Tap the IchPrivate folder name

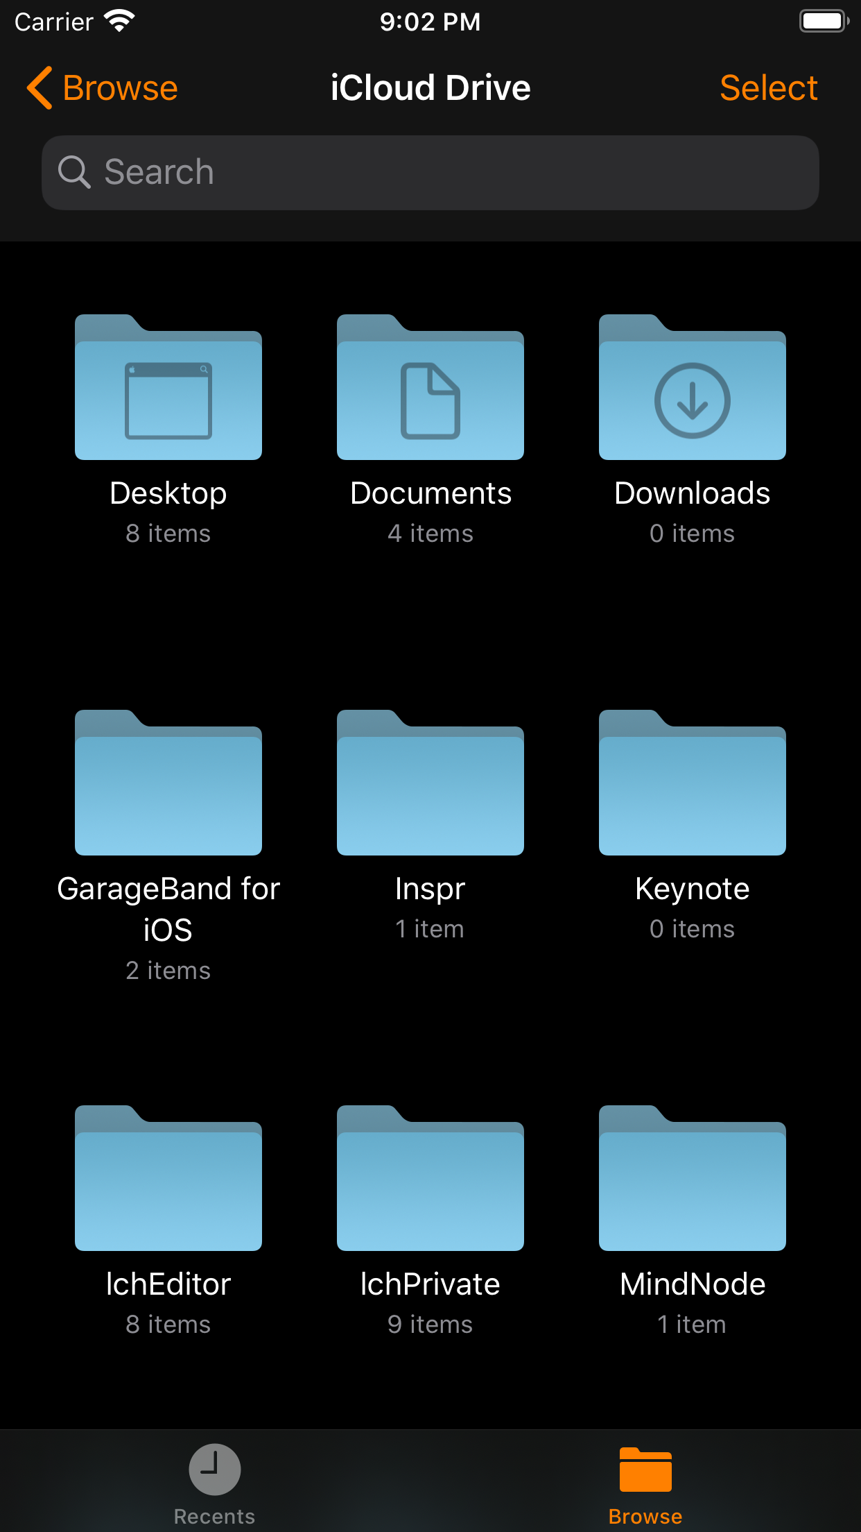pos(430,1284)
